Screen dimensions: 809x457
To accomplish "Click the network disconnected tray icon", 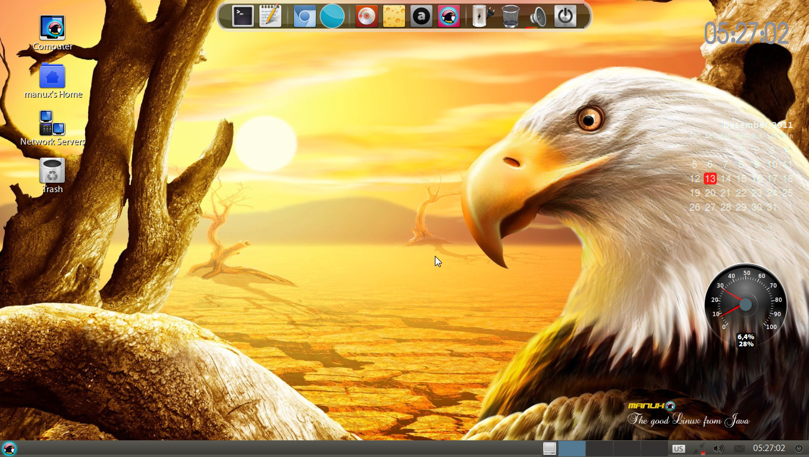I will [x=700, y=449].
